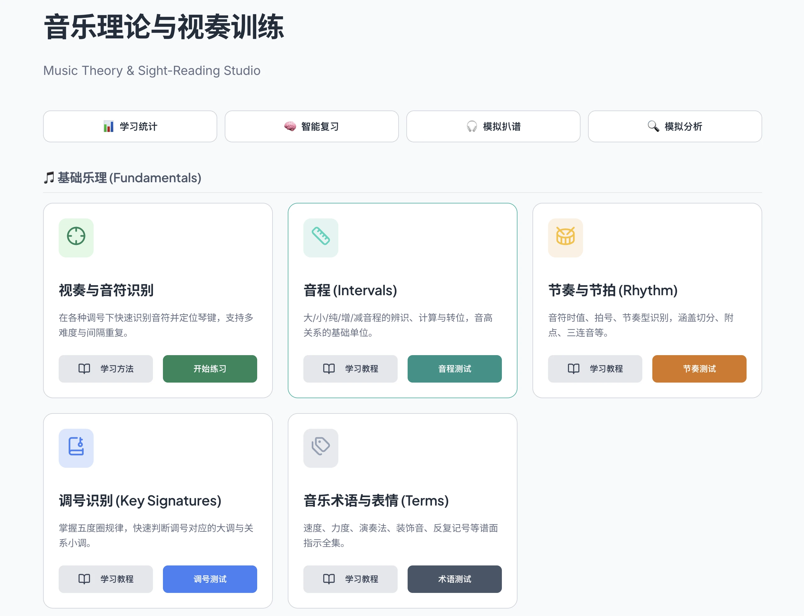This screenshot has width=804, height=616.
Task: Click the Terms description starting 速度、力度
Action: click(x=400, y=536)
